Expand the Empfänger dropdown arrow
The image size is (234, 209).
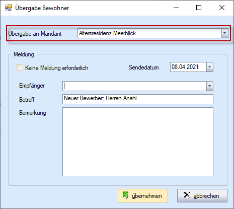tap(210, 86)
